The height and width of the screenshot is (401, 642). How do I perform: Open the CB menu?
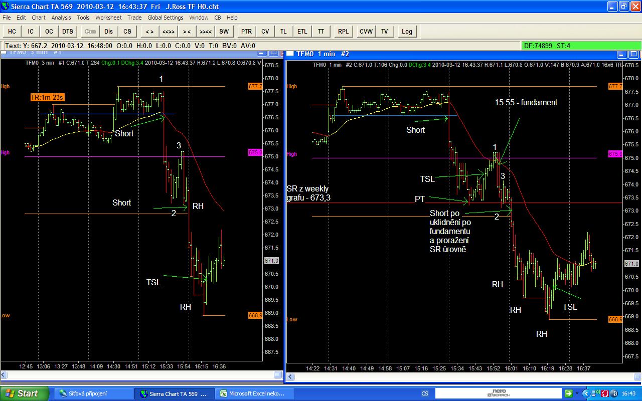click(x=218, y=18)
